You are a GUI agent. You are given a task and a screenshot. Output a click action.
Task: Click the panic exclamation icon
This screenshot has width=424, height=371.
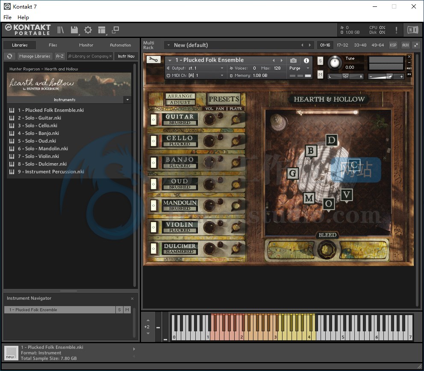point(396,30)
